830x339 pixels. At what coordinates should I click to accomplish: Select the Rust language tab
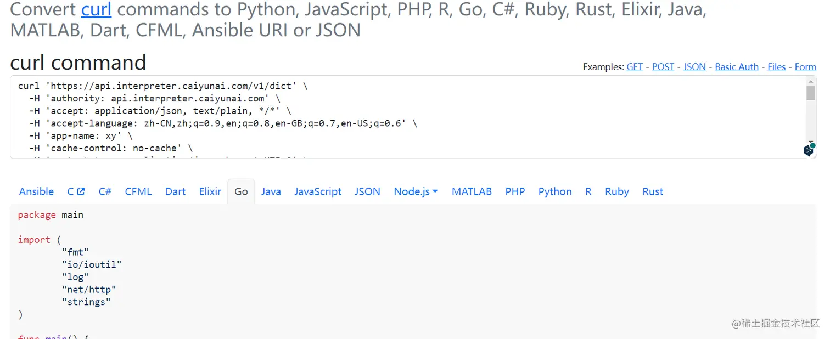pos(652,191)
